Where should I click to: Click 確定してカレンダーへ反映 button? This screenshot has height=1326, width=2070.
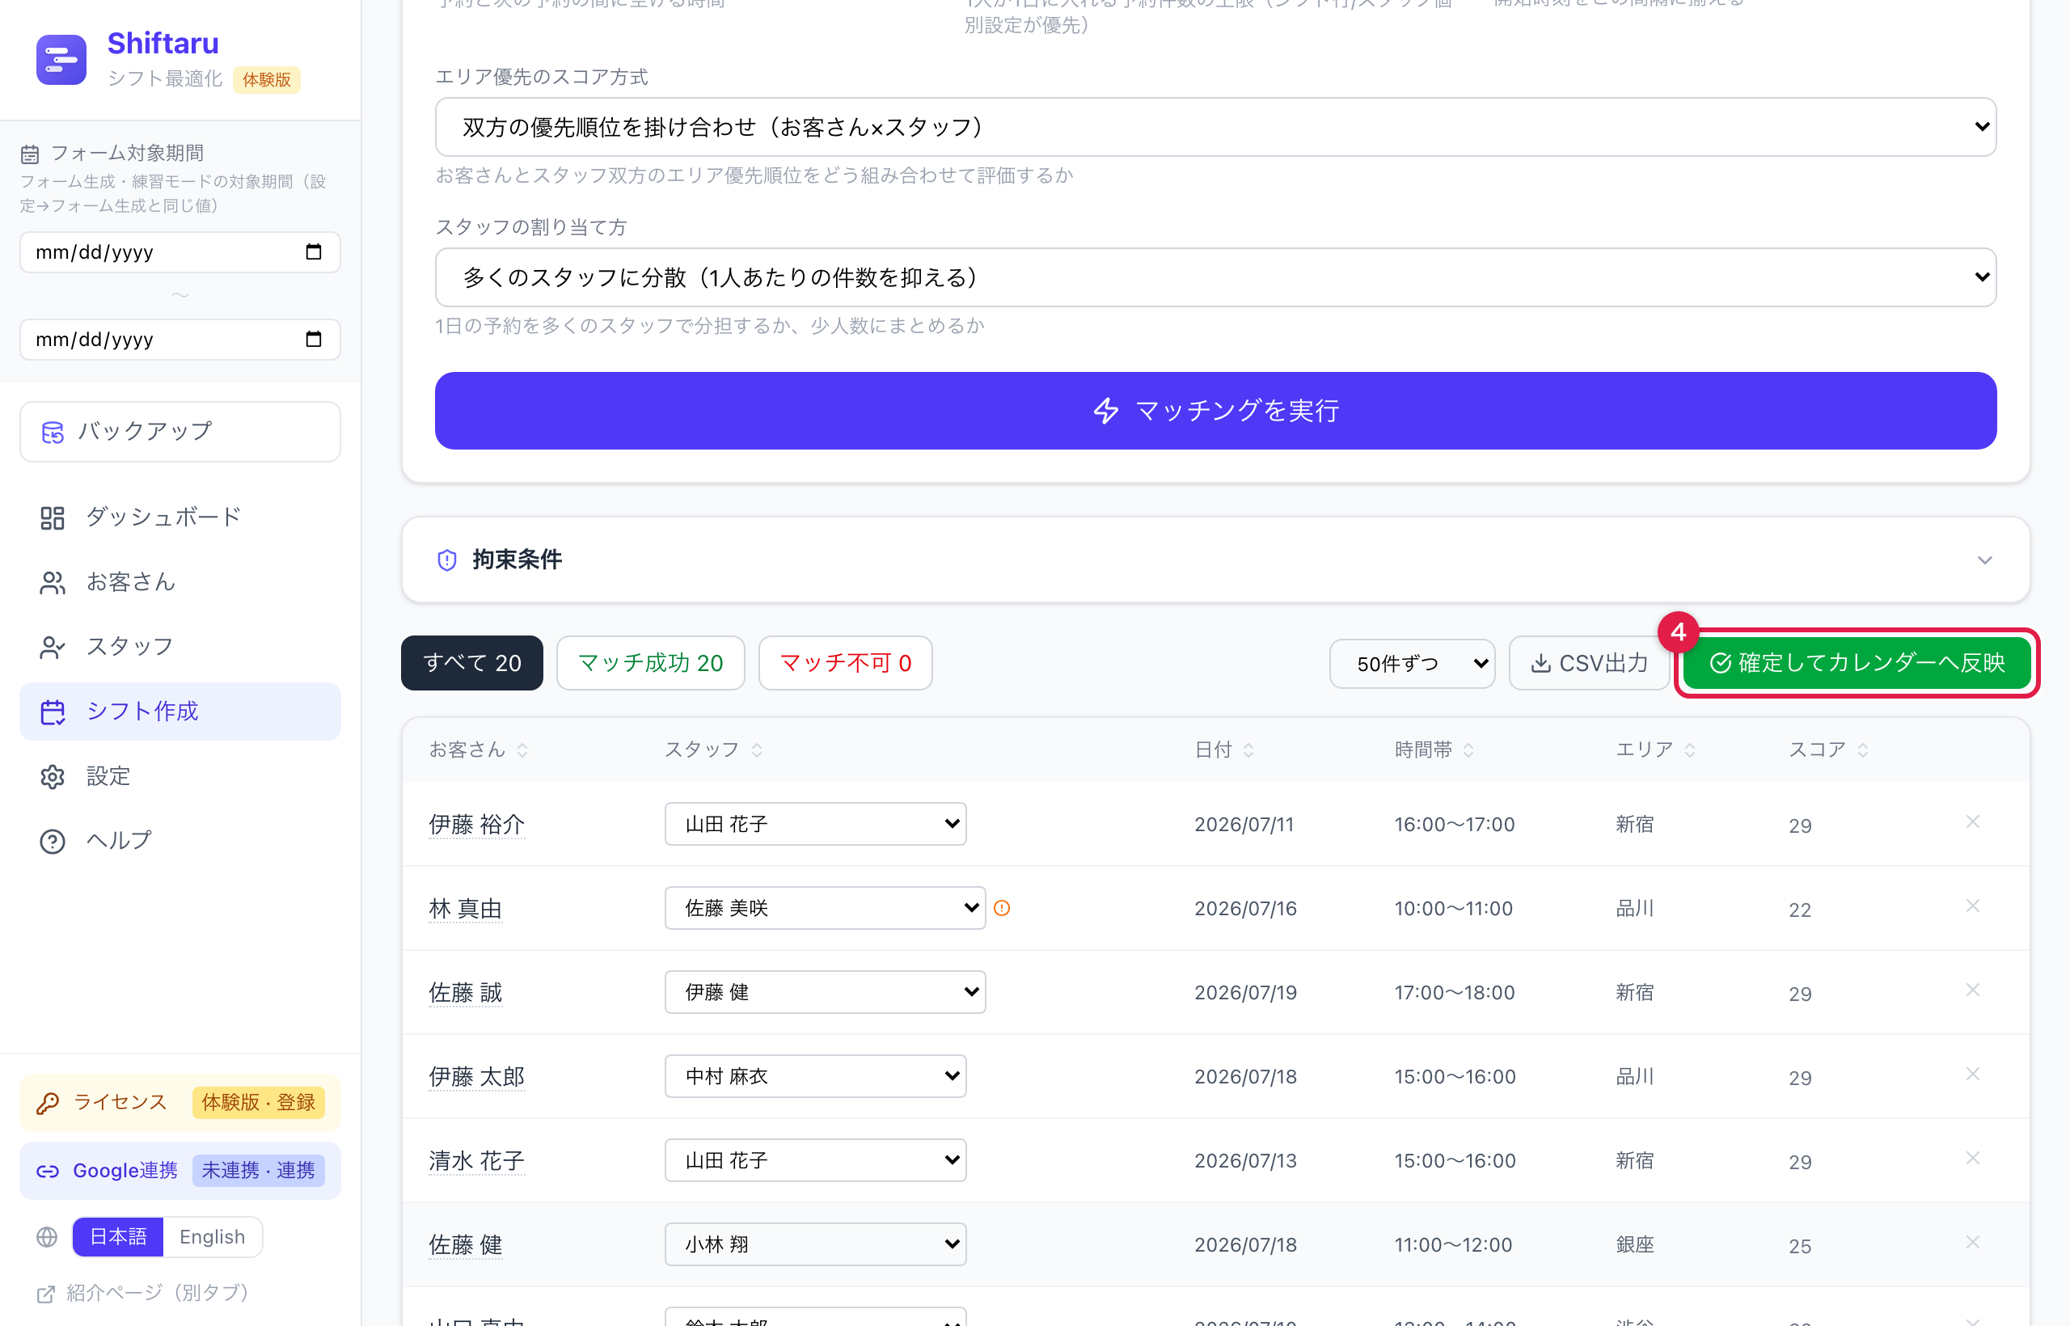point(1857,663)
